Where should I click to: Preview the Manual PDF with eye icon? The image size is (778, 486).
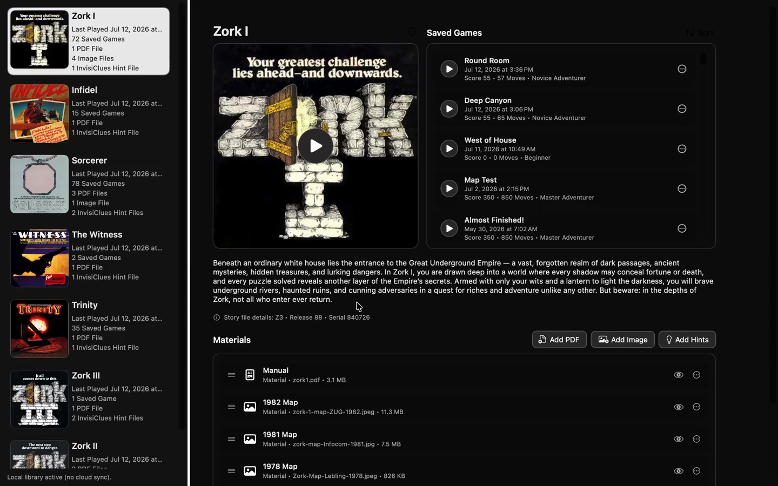[x=679, y=375]
